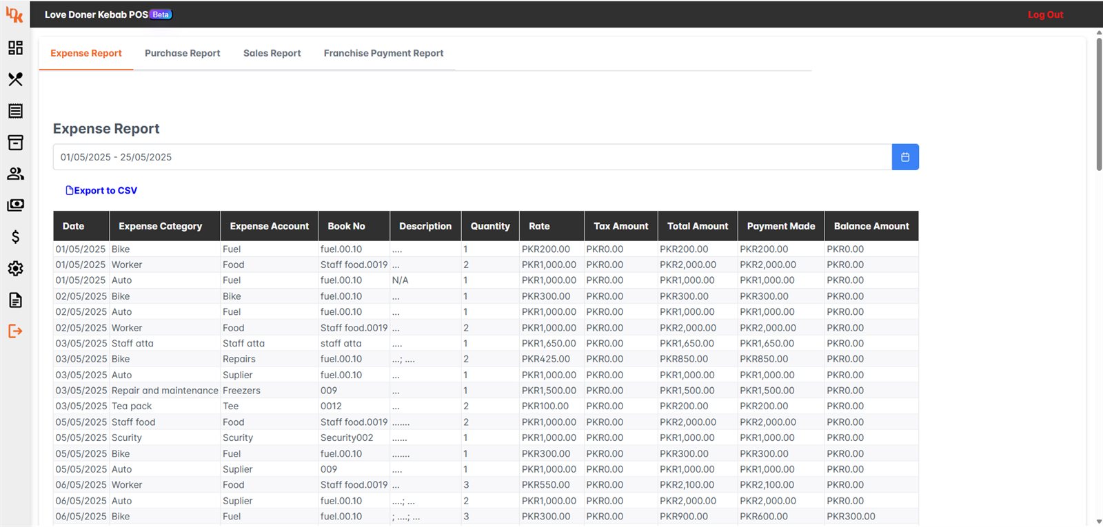Switch to the Sales Report tab

(x=272, y=53)
